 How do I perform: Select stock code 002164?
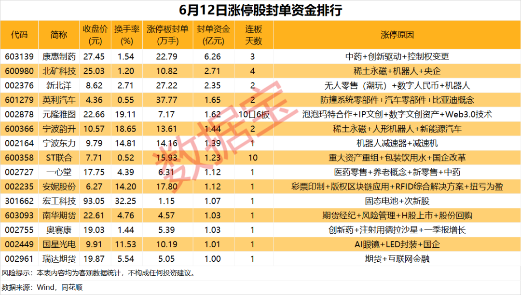[19, 143]
